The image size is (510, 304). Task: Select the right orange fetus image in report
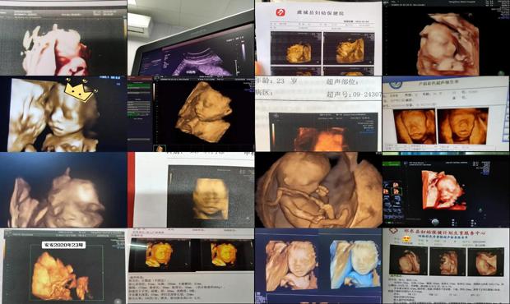pos(462,126)
